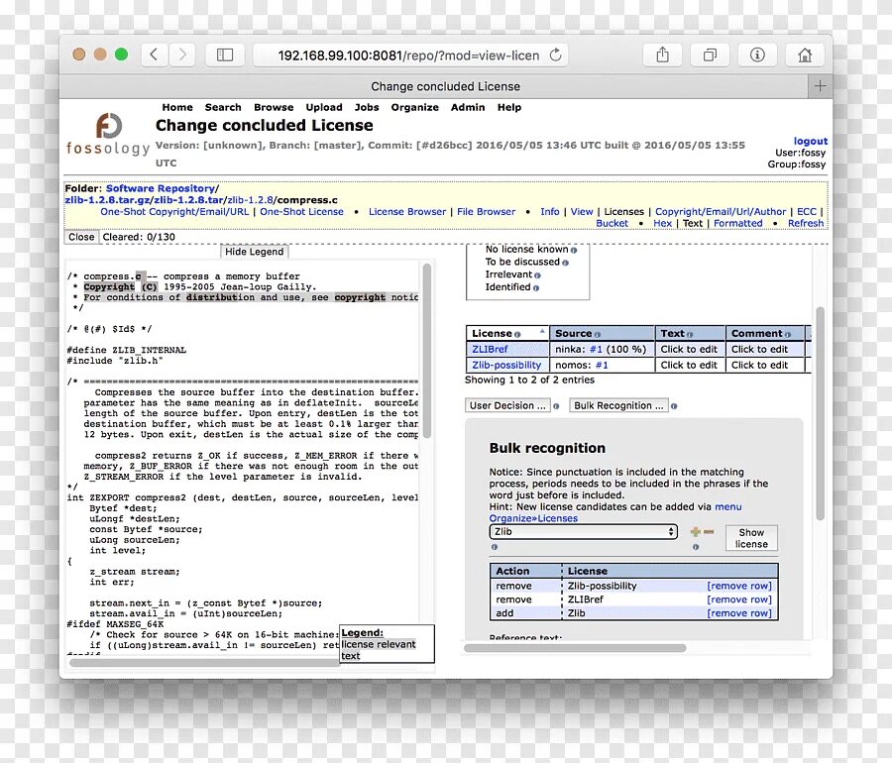Remove row for Zlib-possibility in bulk table
This screenshot has width=892, height=763.
[x=739, y=586]
